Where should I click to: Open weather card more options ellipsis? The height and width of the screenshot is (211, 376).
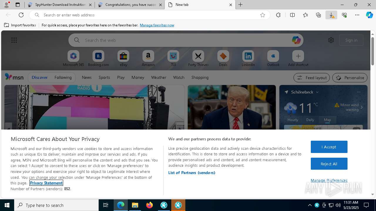click(x=358, y=92)
